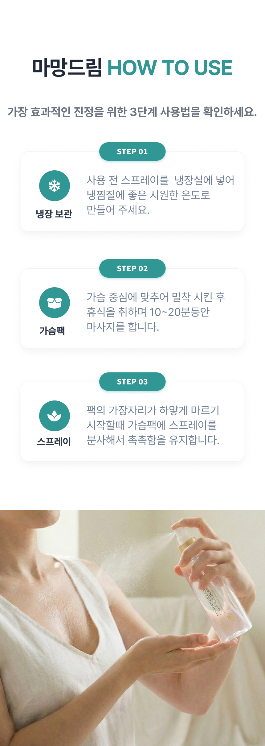This screenshot has height=746, width=265.
Task: Click the snowflake refrigeration icon
Action: click(x=55, y=186)
